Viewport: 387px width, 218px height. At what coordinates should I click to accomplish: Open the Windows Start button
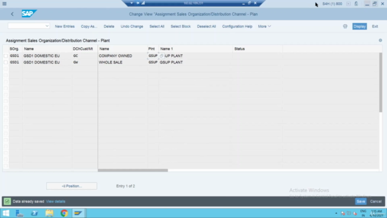pyautogui.click(x=5, y=213)
